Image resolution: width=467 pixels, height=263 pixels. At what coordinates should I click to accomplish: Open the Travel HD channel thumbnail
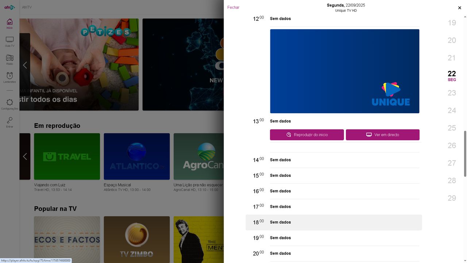67,156
